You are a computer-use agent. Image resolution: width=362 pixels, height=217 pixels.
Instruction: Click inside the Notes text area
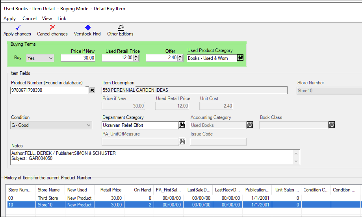pyautogui.click(x=151, y=157)
